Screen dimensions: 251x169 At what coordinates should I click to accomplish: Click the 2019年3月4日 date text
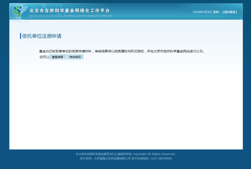click(x=202, y=12)
